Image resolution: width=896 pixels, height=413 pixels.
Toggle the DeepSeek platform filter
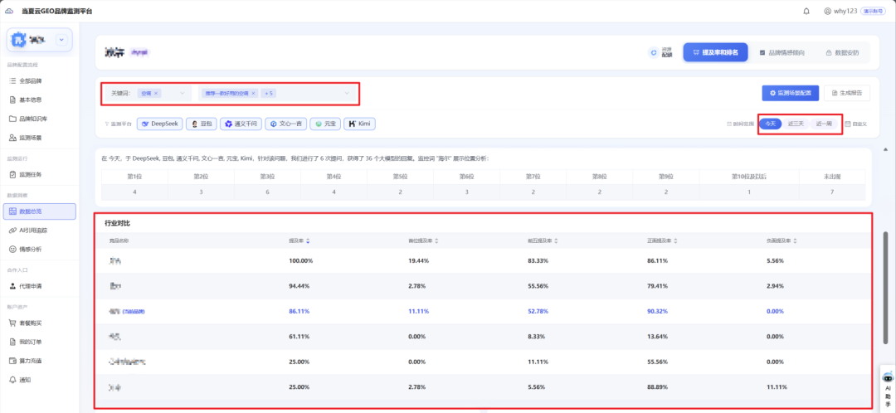click(160, 124)
